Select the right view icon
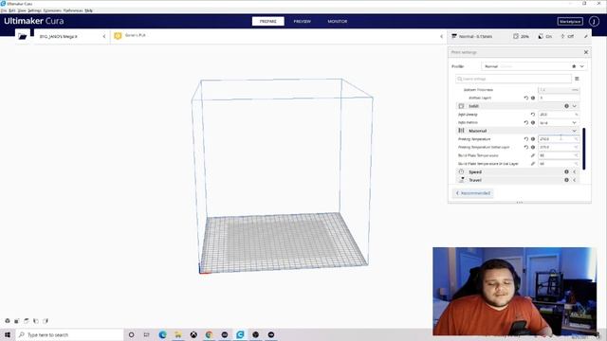Viewport: 607px width, 341px height. click(x=46, y=321)
